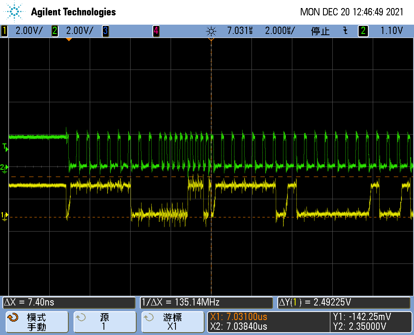414x335 pixels.
Task: Toggle the channel 2 trigger source badge
Action: coord(363,31)
